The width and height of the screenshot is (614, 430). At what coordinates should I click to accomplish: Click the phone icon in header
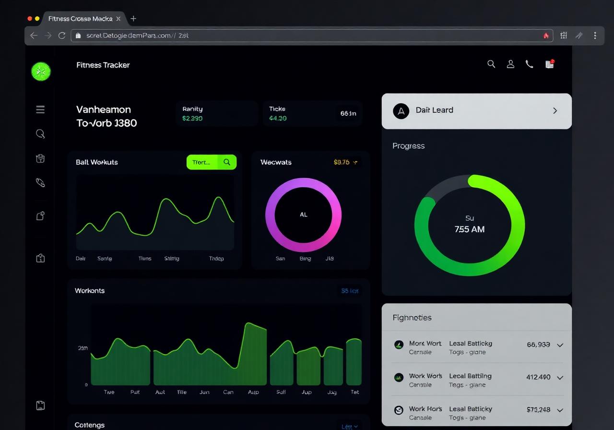click(530, 64)
